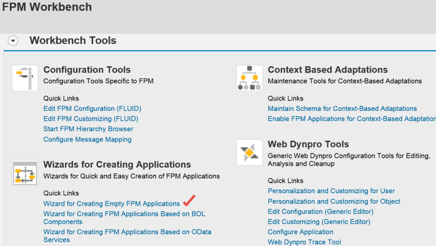Open Configure Application link
The width and height of the screenshot is (436, 246).
[x=301, y=232]
